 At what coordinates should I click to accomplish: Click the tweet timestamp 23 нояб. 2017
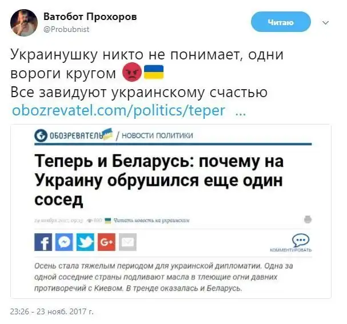(52, 311)
